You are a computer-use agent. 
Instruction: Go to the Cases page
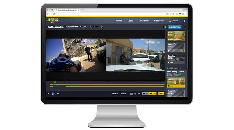pyautogui.click(x=130, y=21)
